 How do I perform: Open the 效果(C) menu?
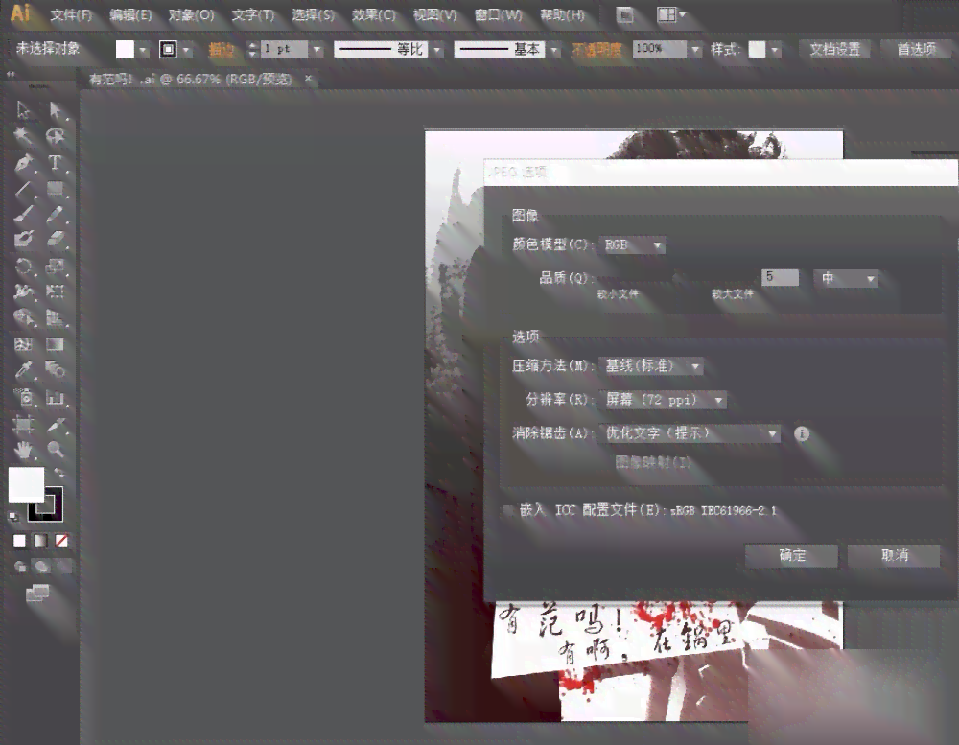[374, 15]
